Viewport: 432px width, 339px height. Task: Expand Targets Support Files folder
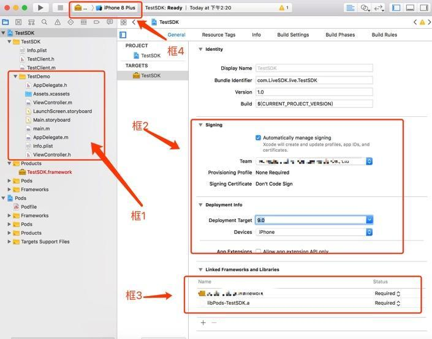[x=9, y=242]
